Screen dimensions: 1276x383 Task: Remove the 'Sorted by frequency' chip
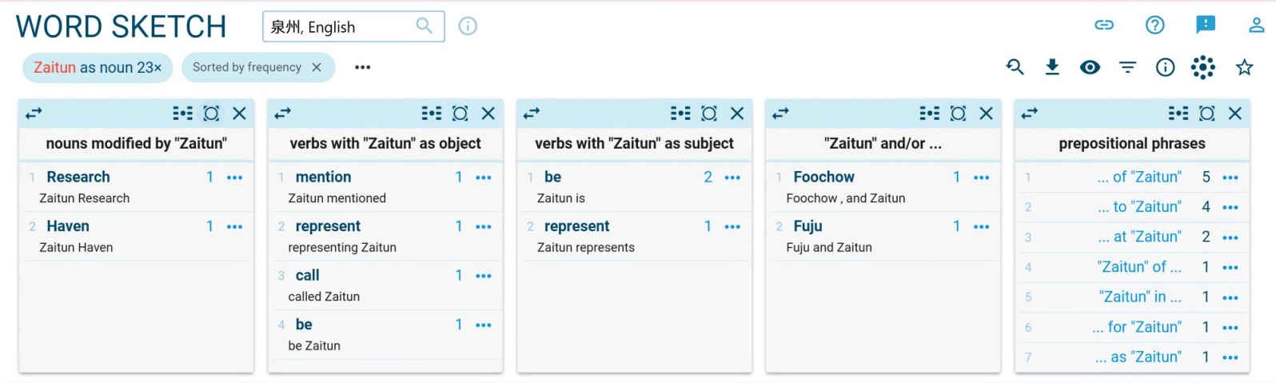tap(317, 67)
